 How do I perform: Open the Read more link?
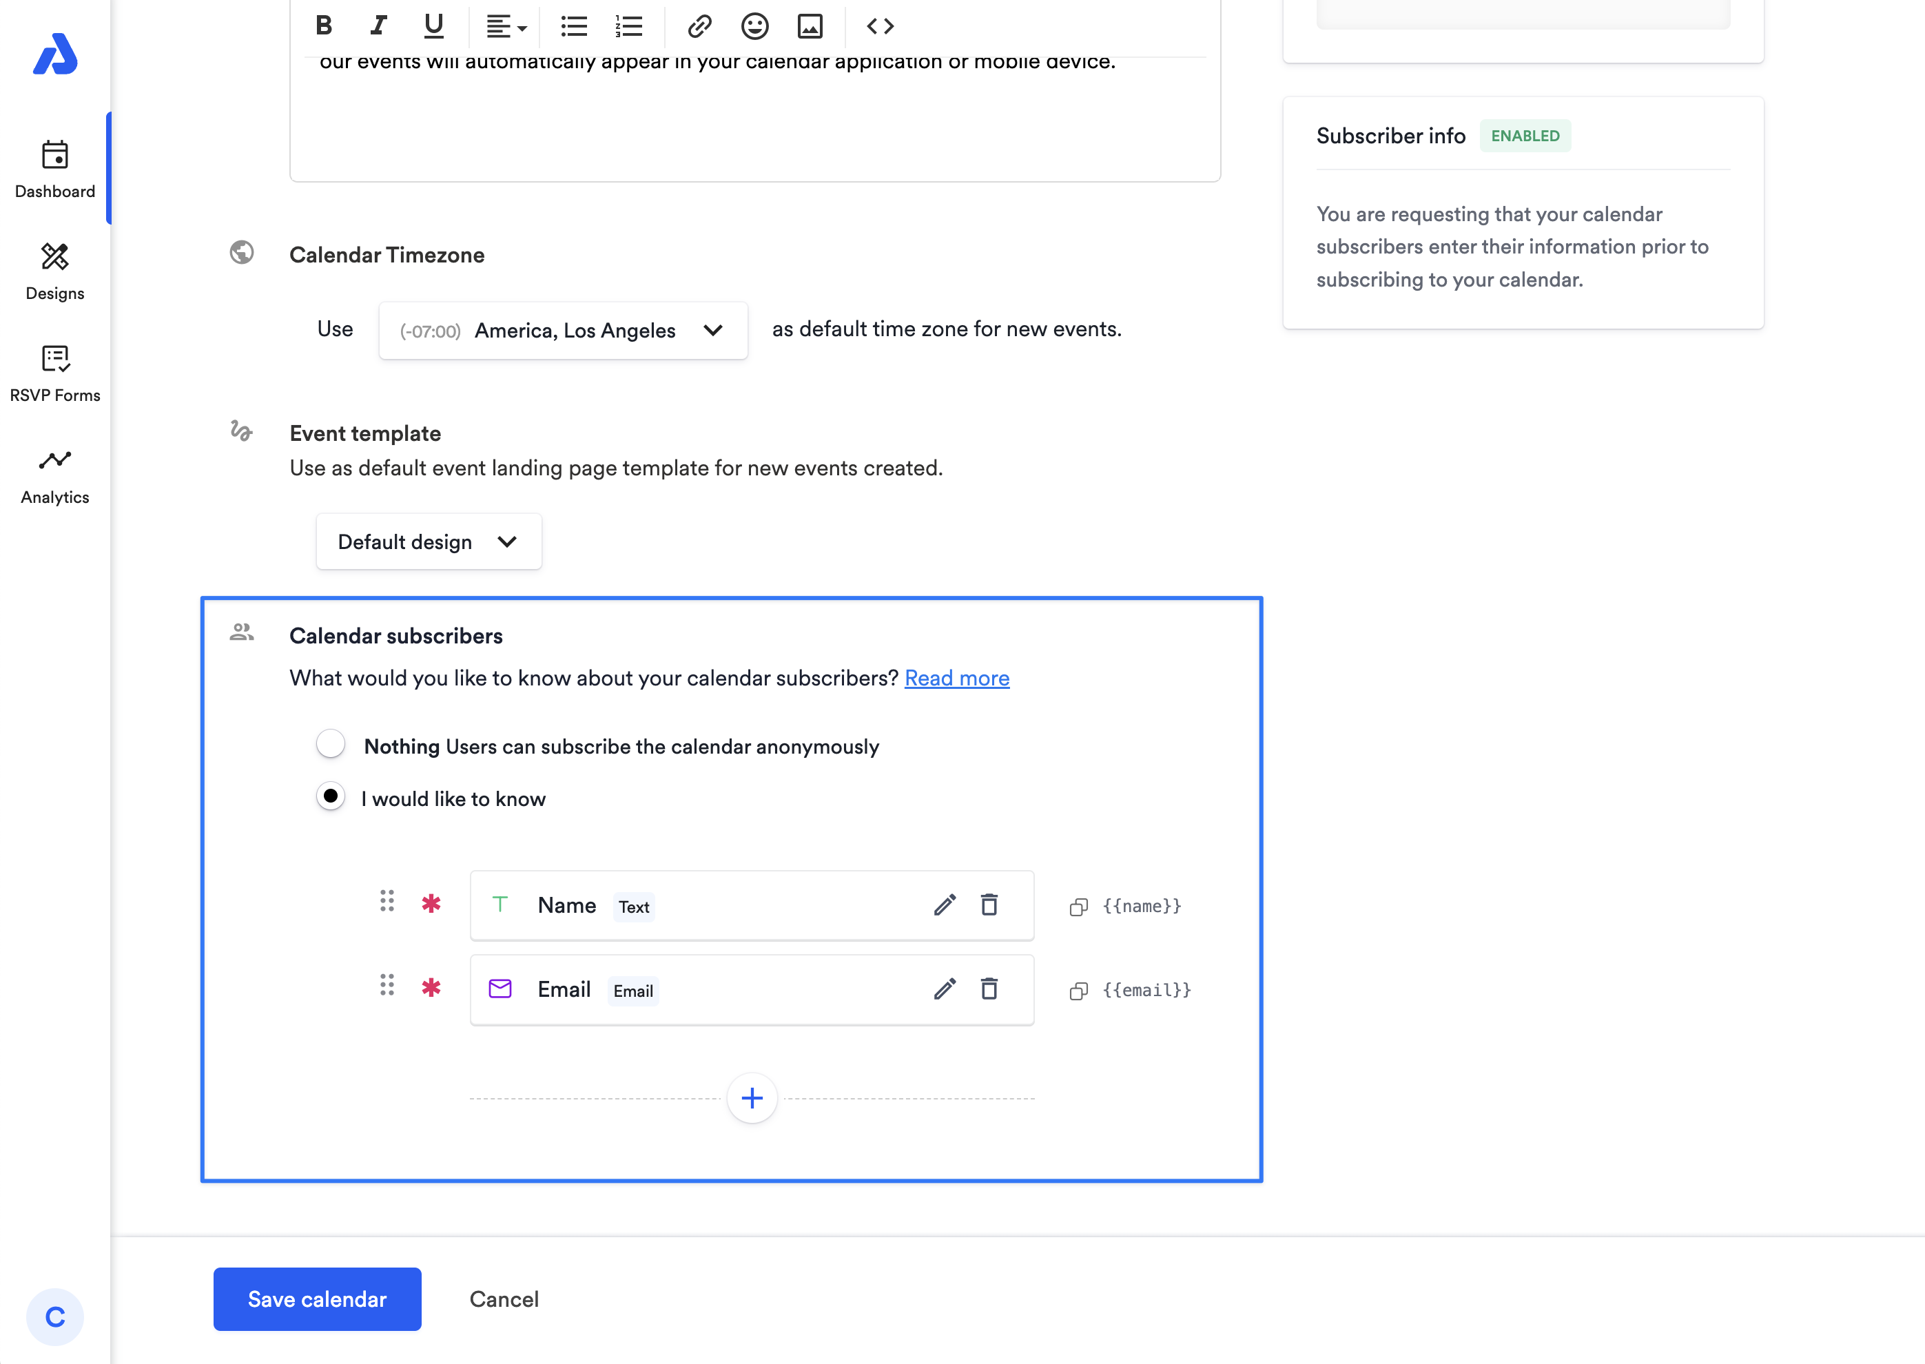click(956, 678)
